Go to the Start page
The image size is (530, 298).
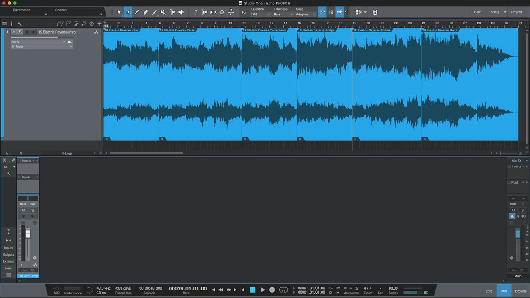[x=477, y=12]
